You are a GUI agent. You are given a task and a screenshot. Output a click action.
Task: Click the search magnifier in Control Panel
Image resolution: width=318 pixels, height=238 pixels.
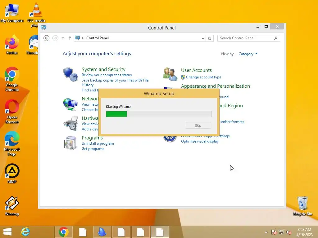pyautogui.click(x=275, y=38)
